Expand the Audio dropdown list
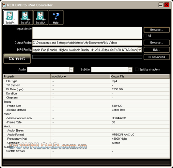173x168 pixels. (x=71, y=70)
